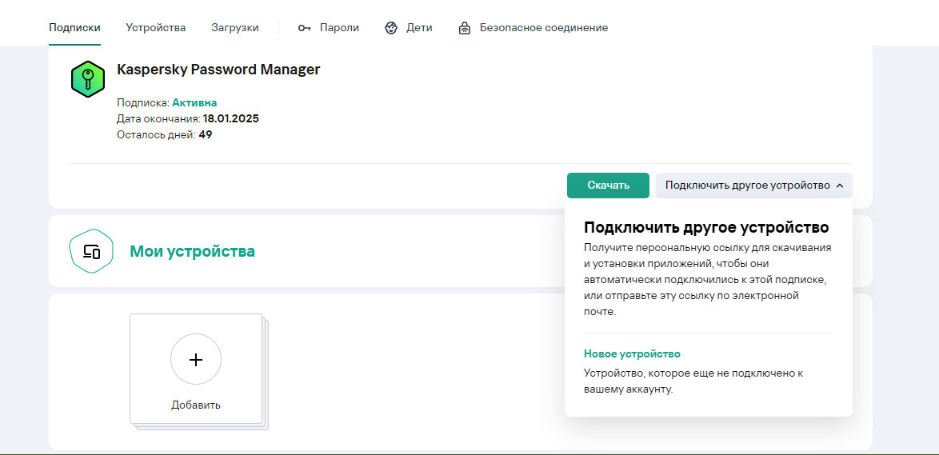Switch to the Устройства tab
939x455 pixels.
pos(156,27)
